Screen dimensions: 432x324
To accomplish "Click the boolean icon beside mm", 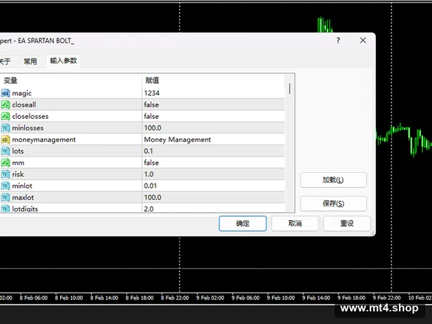I will (x=5, y=163).
